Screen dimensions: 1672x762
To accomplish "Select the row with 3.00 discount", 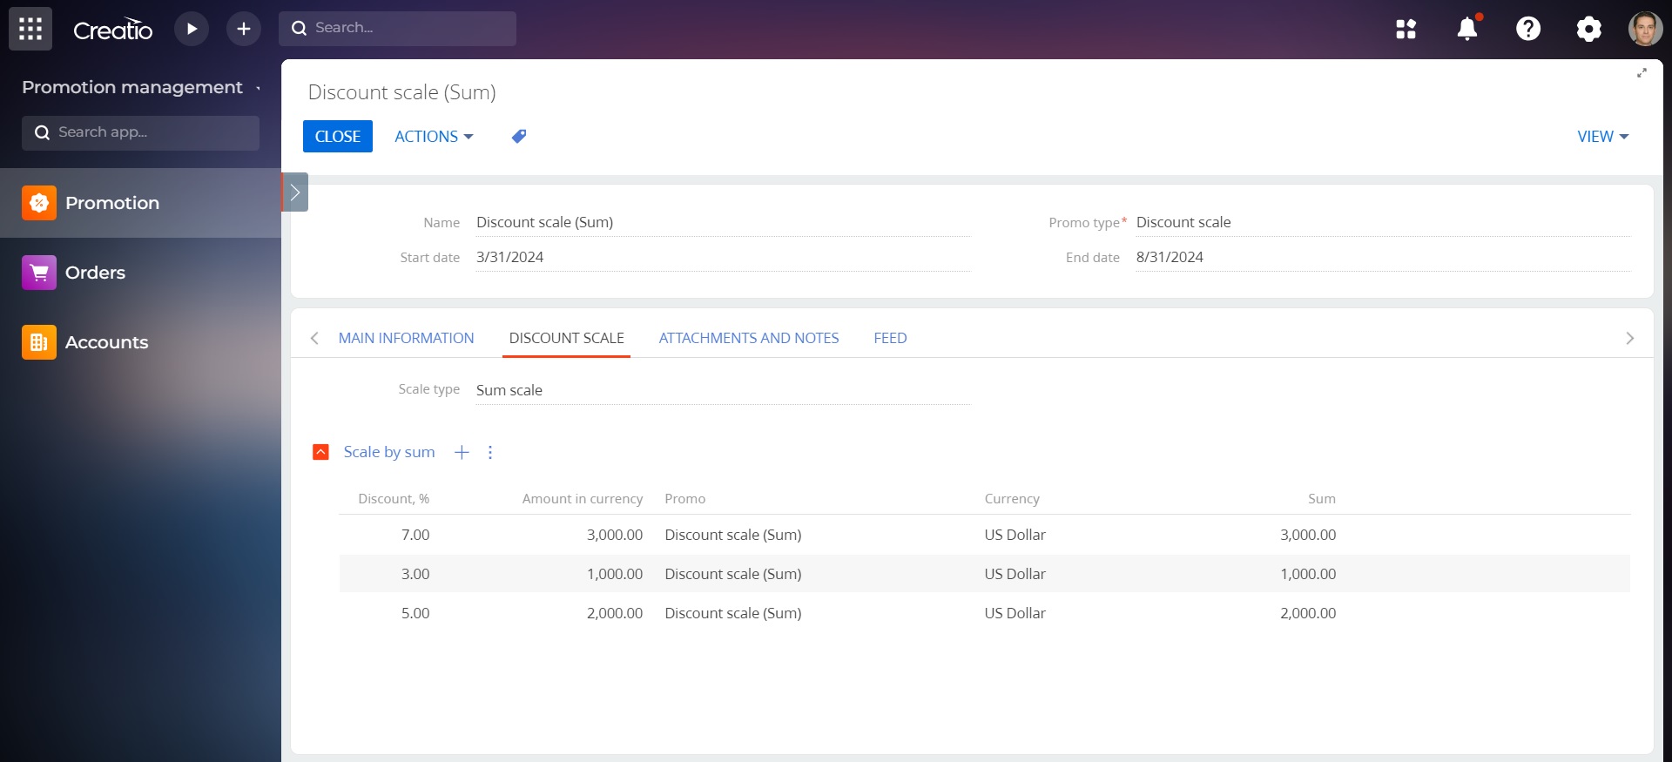I will (984, 574).
